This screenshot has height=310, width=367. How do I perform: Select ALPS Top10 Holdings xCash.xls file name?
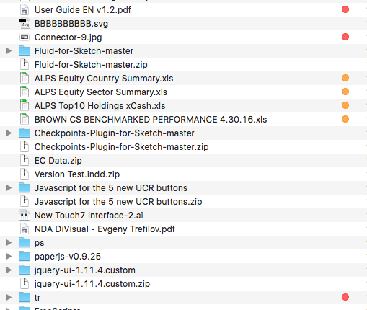[100, 106]
